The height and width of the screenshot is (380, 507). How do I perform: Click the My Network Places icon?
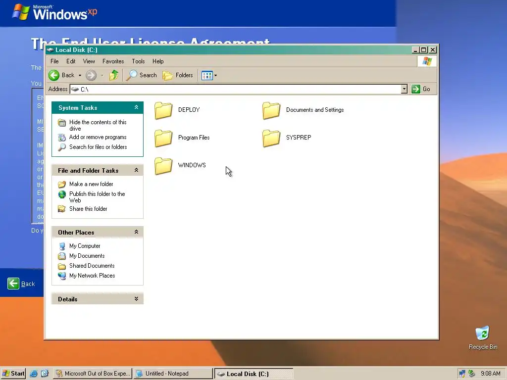point(62,276)
